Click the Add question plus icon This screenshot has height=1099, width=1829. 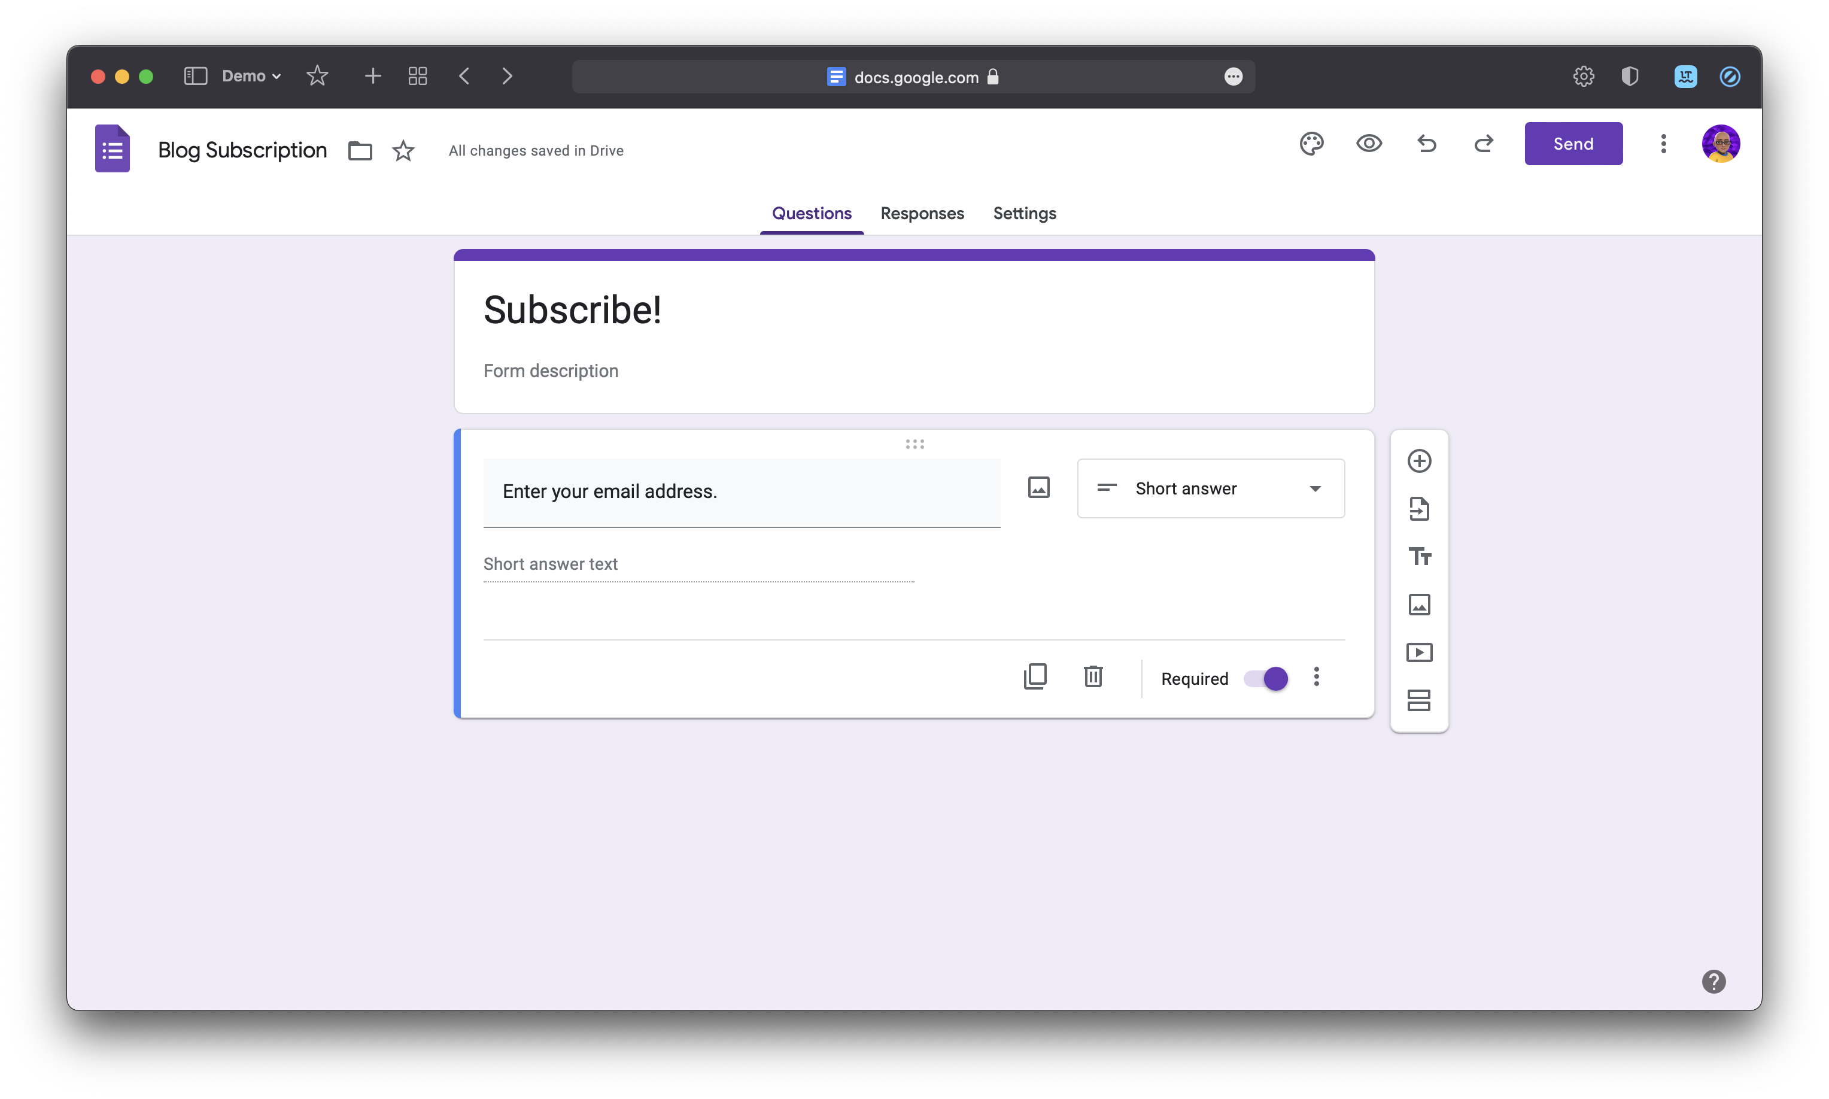[1419, 462]
